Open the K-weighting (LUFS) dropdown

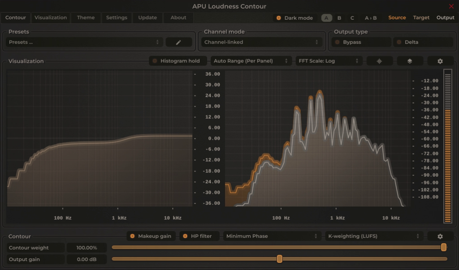click(x=374, y=236)
